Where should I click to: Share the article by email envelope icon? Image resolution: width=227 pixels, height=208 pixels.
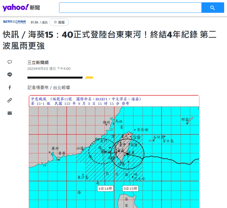(x=10, y=113)
